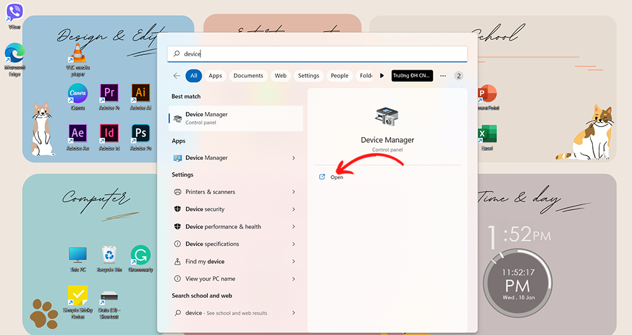Open Device performance & health result
632x335 pixels.
click(236, 226)
